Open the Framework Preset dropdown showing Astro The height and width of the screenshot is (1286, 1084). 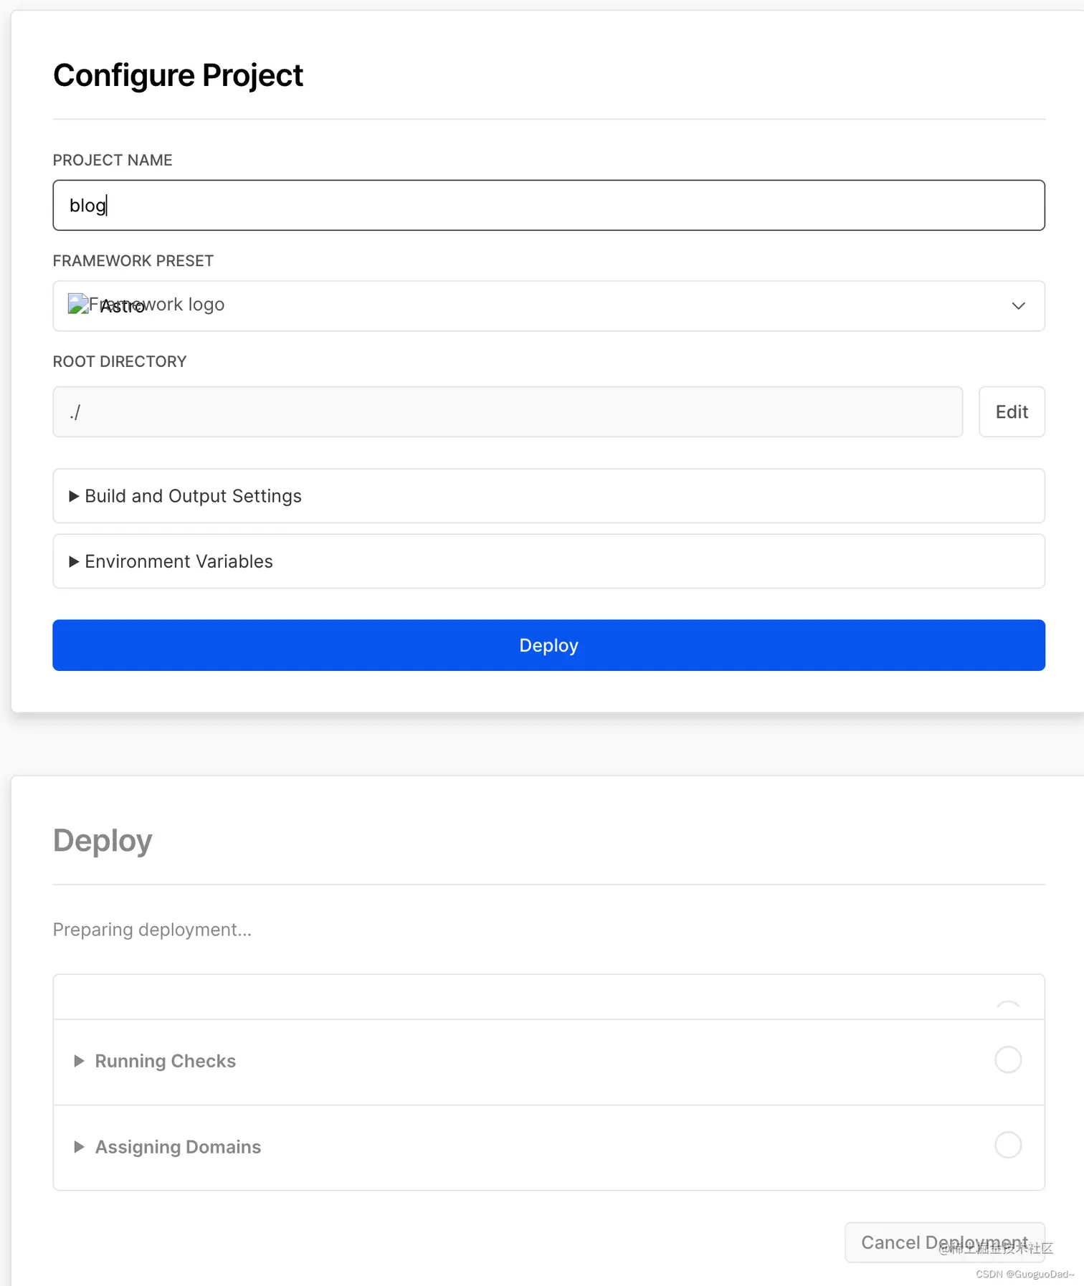pos(548,306)
